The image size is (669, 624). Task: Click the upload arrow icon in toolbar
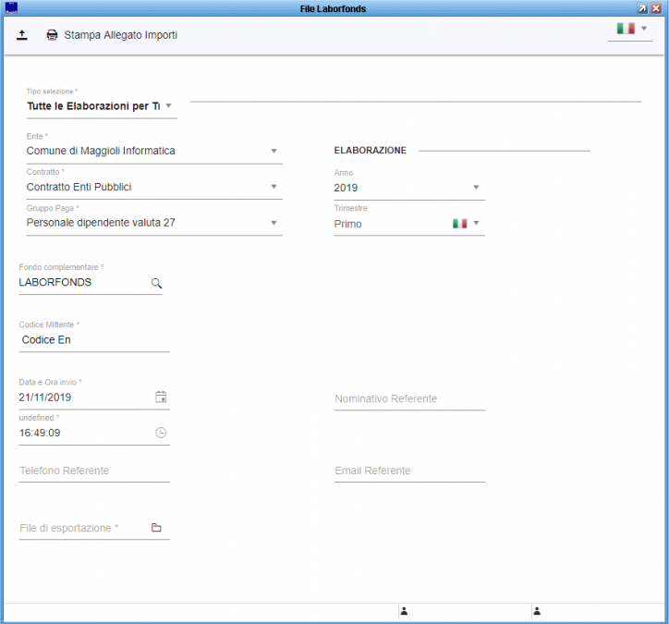(22, 35)
